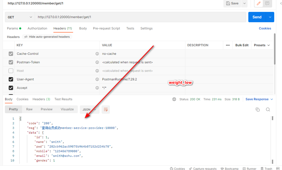
Task: Uncheck the Postman-Token header checkbox
Action: 11,62
